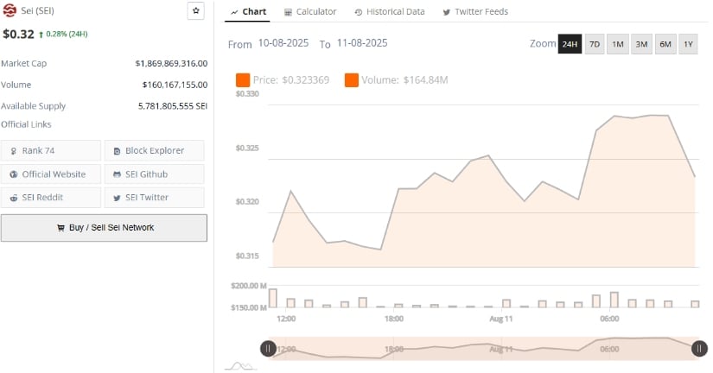Switch to the Calculator tab
Screen dimensions: 713x373
click(310, 12)
